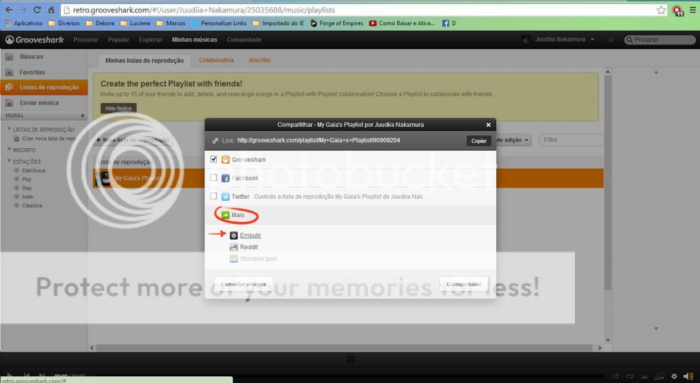Viewport: 700px width, 383px height.
Task: Click the Hide Notice button
Action: (x=118, y=109)
